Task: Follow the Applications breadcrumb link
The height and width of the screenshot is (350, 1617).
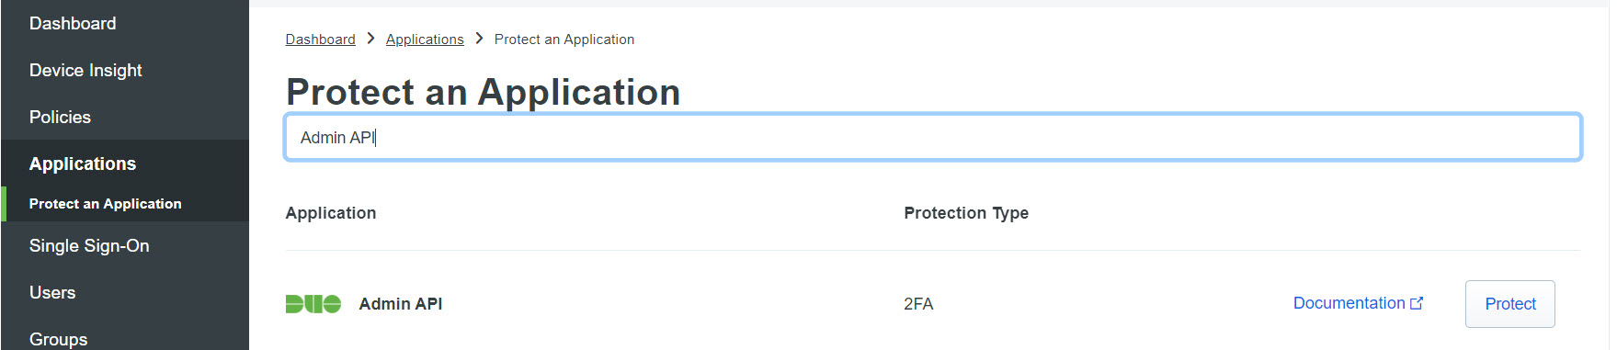Action: tap(425, 40)
